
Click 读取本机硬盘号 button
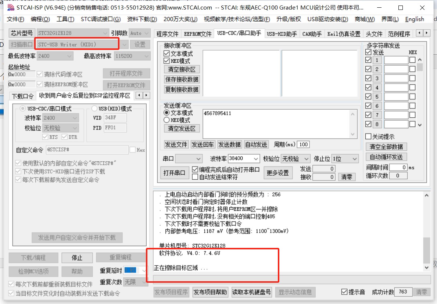[252, 292]
